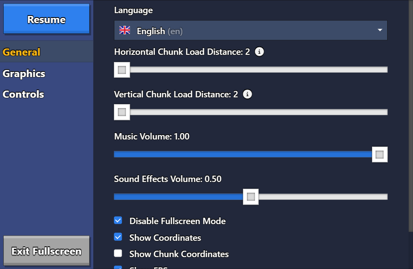Viewport: 413px width, 269px height.
Task: Disable the Disable Fullscreen Mode option
Action: coord(118,221)
